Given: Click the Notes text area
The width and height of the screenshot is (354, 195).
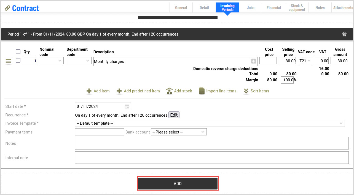Looking at the screenshot, I should pyautogui.click(x=212, y=143).
